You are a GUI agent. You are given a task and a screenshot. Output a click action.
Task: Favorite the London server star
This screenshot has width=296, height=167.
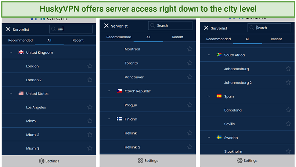90,66
